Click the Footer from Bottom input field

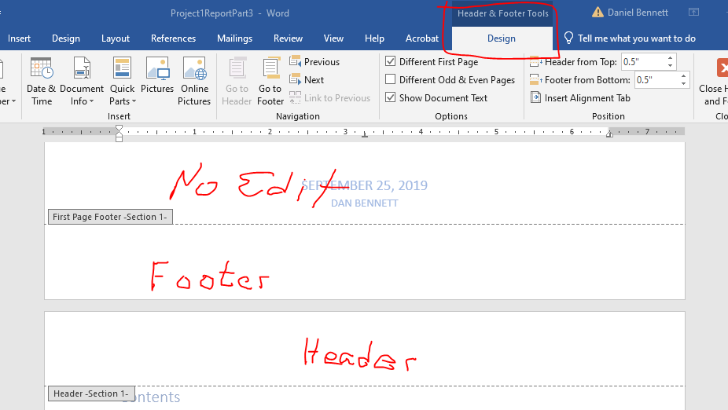tap(655, 80)
